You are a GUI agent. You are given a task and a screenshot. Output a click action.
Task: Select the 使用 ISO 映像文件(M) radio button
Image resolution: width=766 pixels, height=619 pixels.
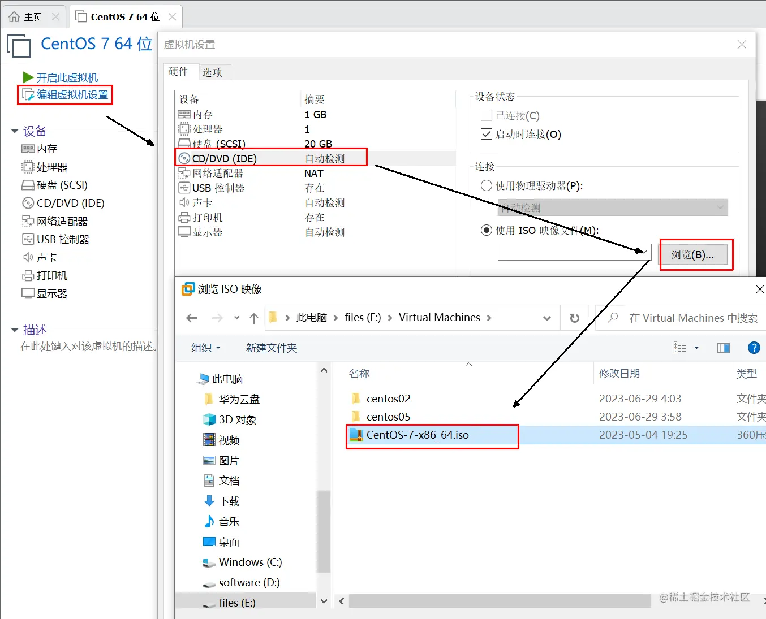[x=487, y=230]
